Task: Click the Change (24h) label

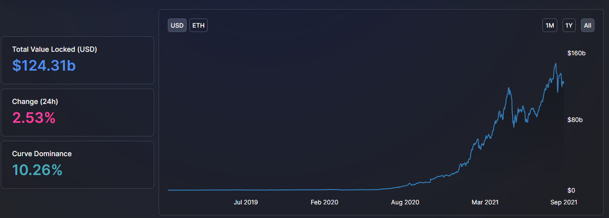Action: (35, 102)
